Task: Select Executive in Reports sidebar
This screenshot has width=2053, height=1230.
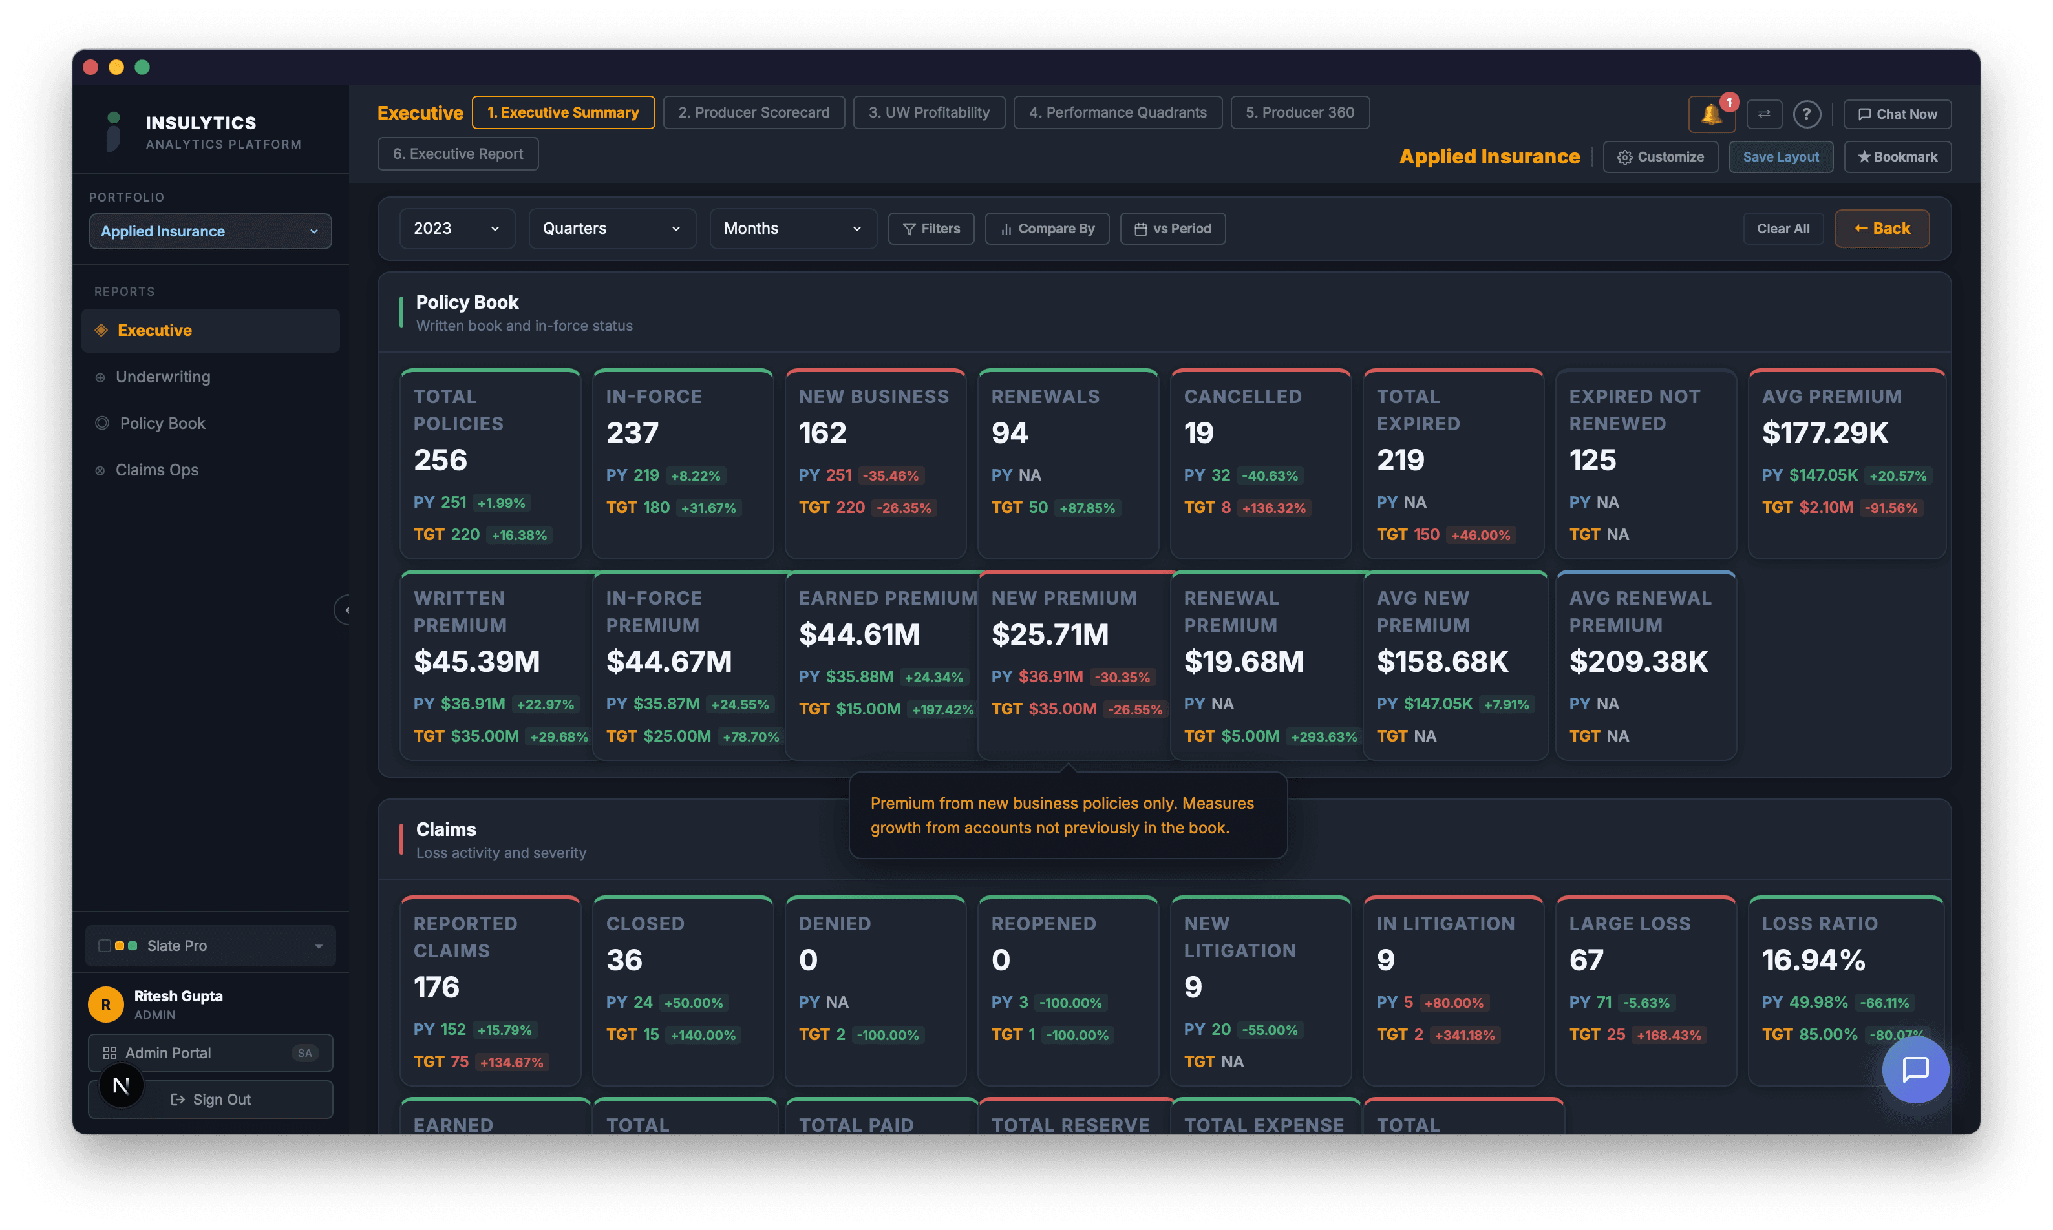Action: pos(211,330)
